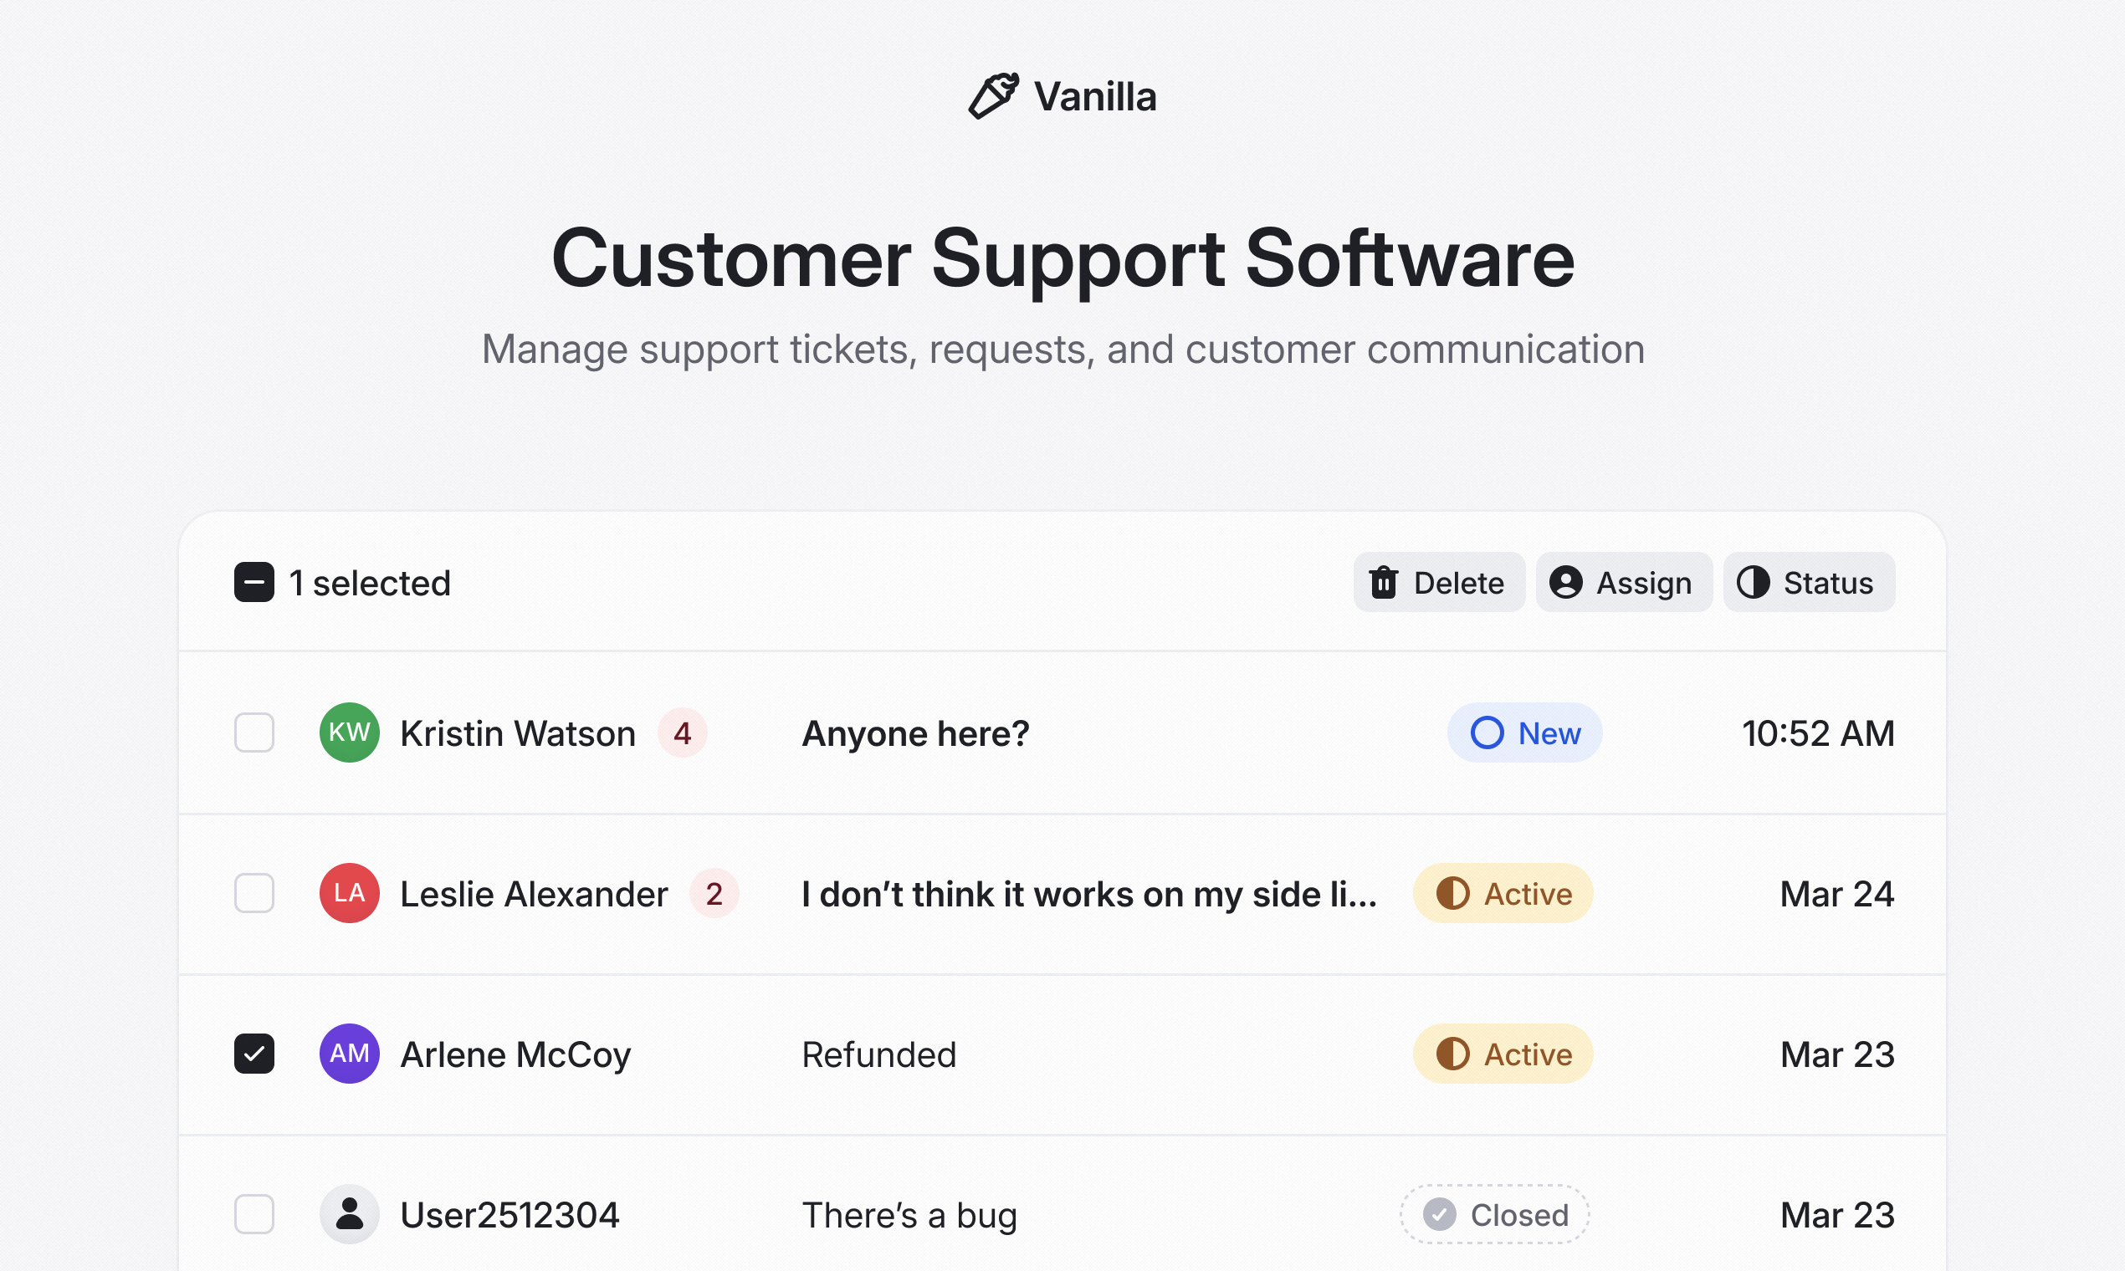Click Arlene McCoy's Refunded ticket row

1062,1053
